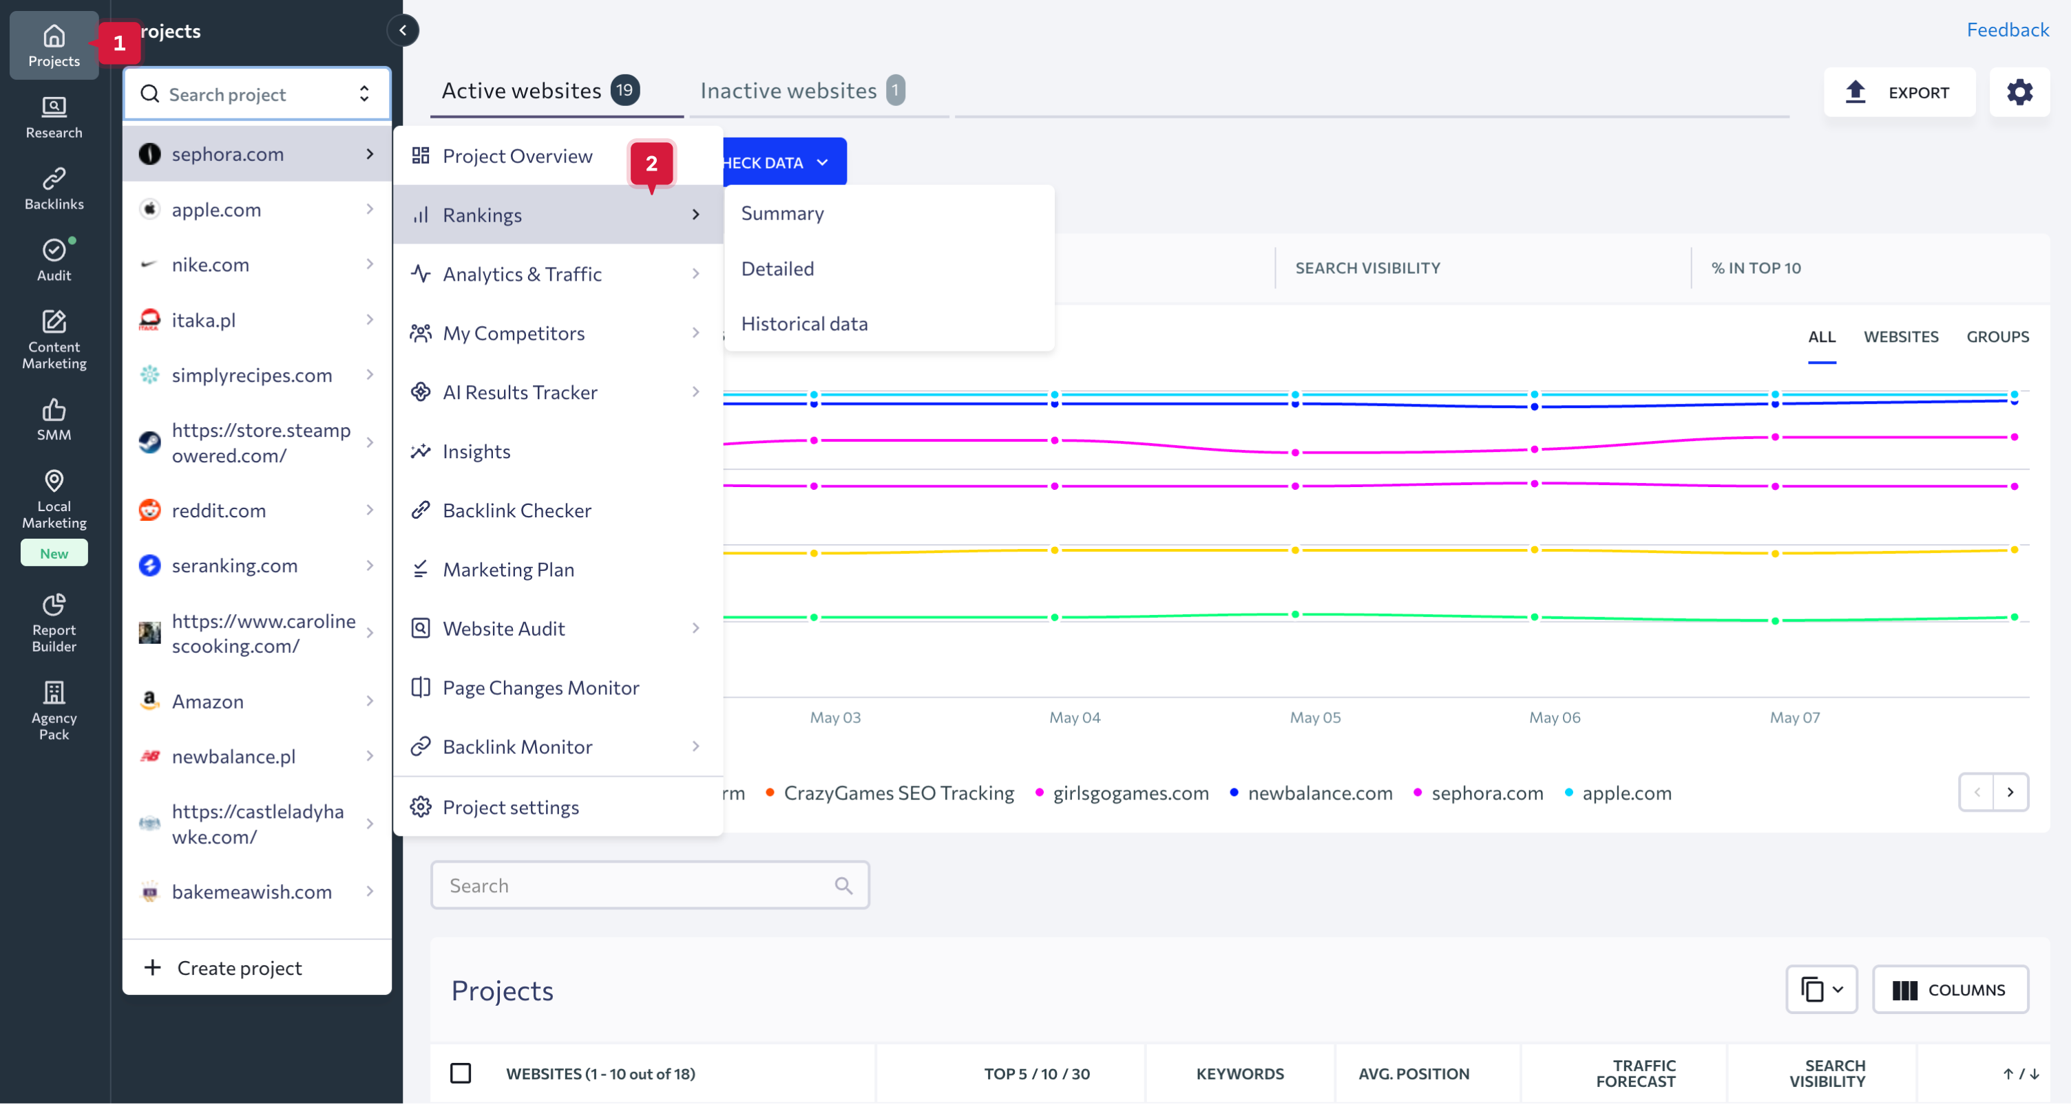Open Insights in project menu
This screenshot has height=1109, width=2071.
point(558,451)
